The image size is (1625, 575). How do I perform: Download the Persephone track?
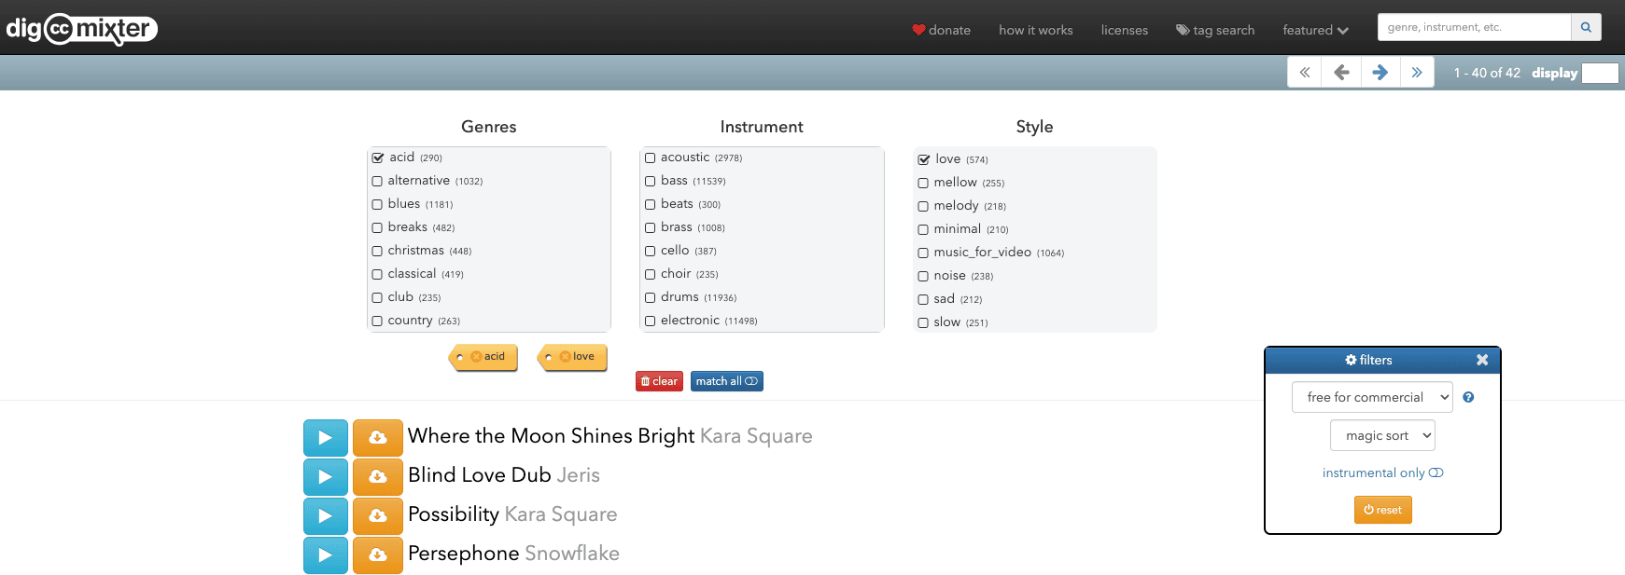click(x=377, y=554)
